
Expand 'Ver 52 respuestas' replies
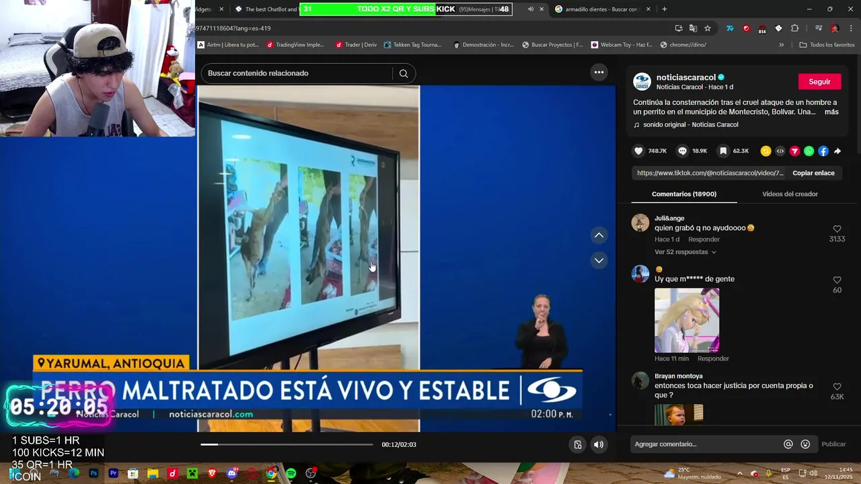pos(685,252)
